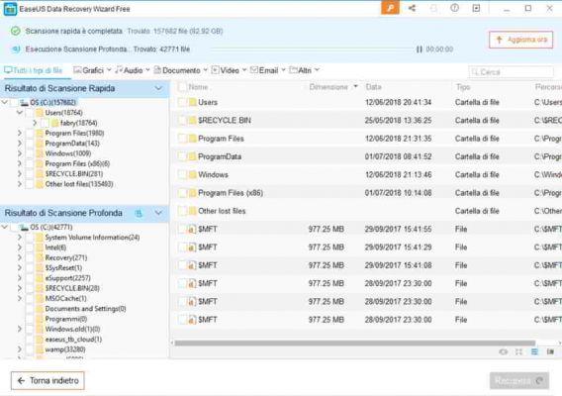Select $RECYCLE.BIN(281) in quick scan tree
562x396 pixels.
74,174
